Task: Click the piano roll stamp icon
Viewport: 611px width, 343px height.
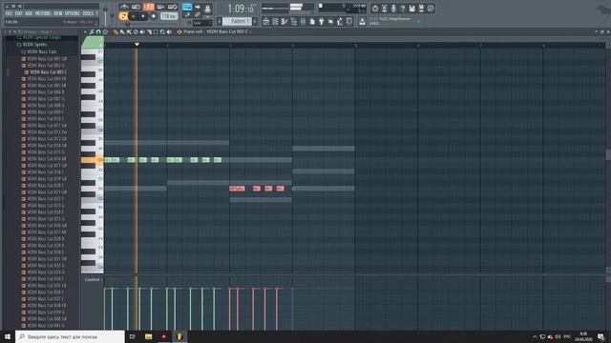Action: 105,31
